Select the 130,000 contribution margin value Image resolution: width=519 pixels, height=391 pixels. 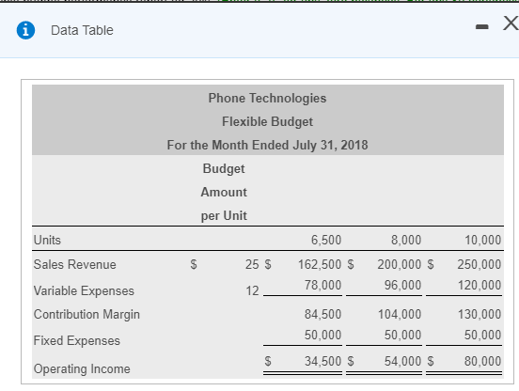(480, 314)
